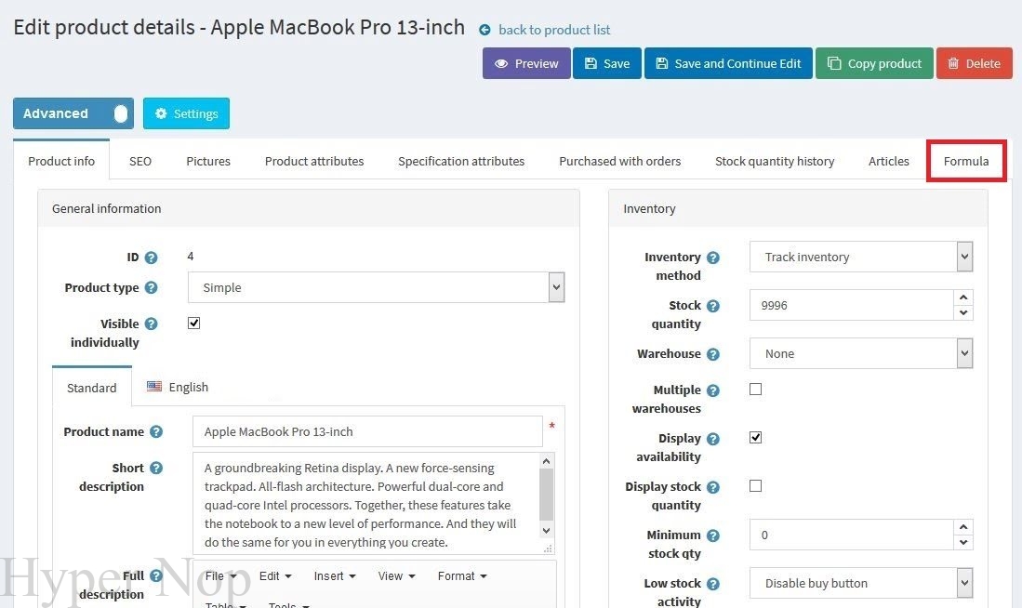Open the Product attributes tab

(314, 161)
